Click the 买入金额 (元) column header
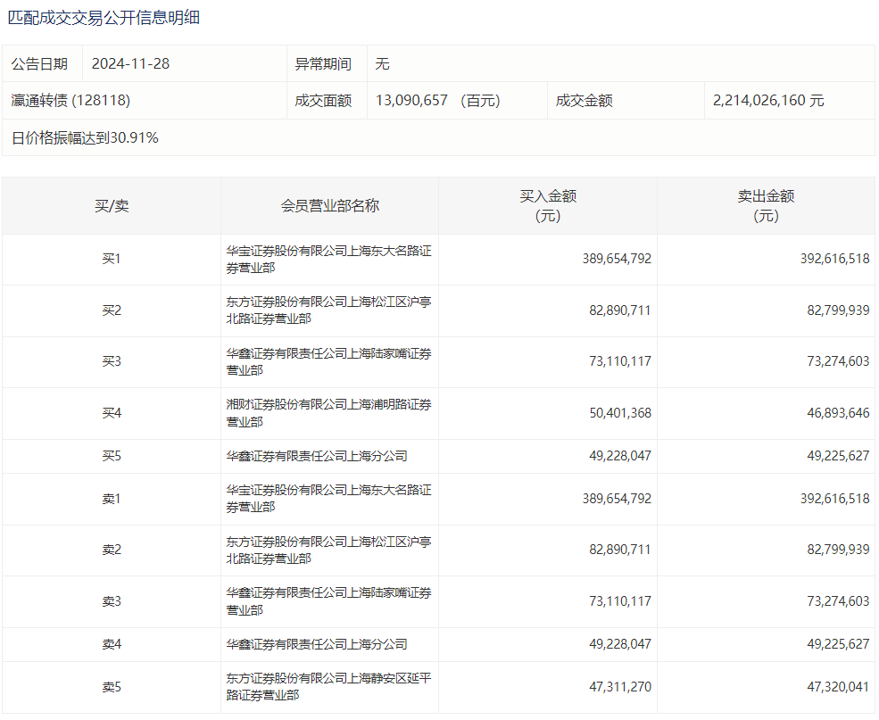Image resolution: width=879 pixels, height=720 pixels. click(x=548, y=205)
